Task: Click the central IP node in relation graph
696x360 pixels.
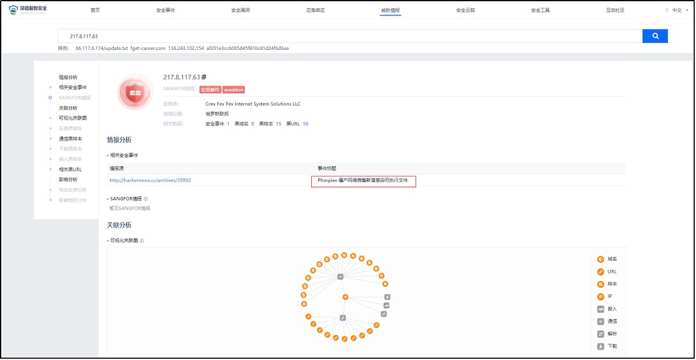Action: pyautogui.click(x=344, y=297)
